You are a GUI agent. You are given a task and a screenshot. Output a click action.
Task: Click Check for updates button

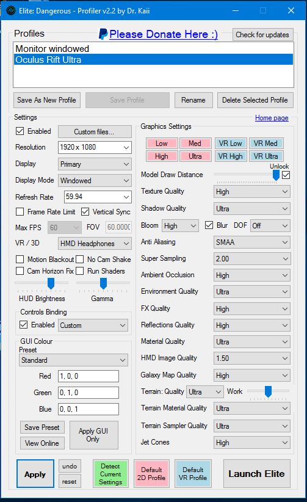(262, 35)
